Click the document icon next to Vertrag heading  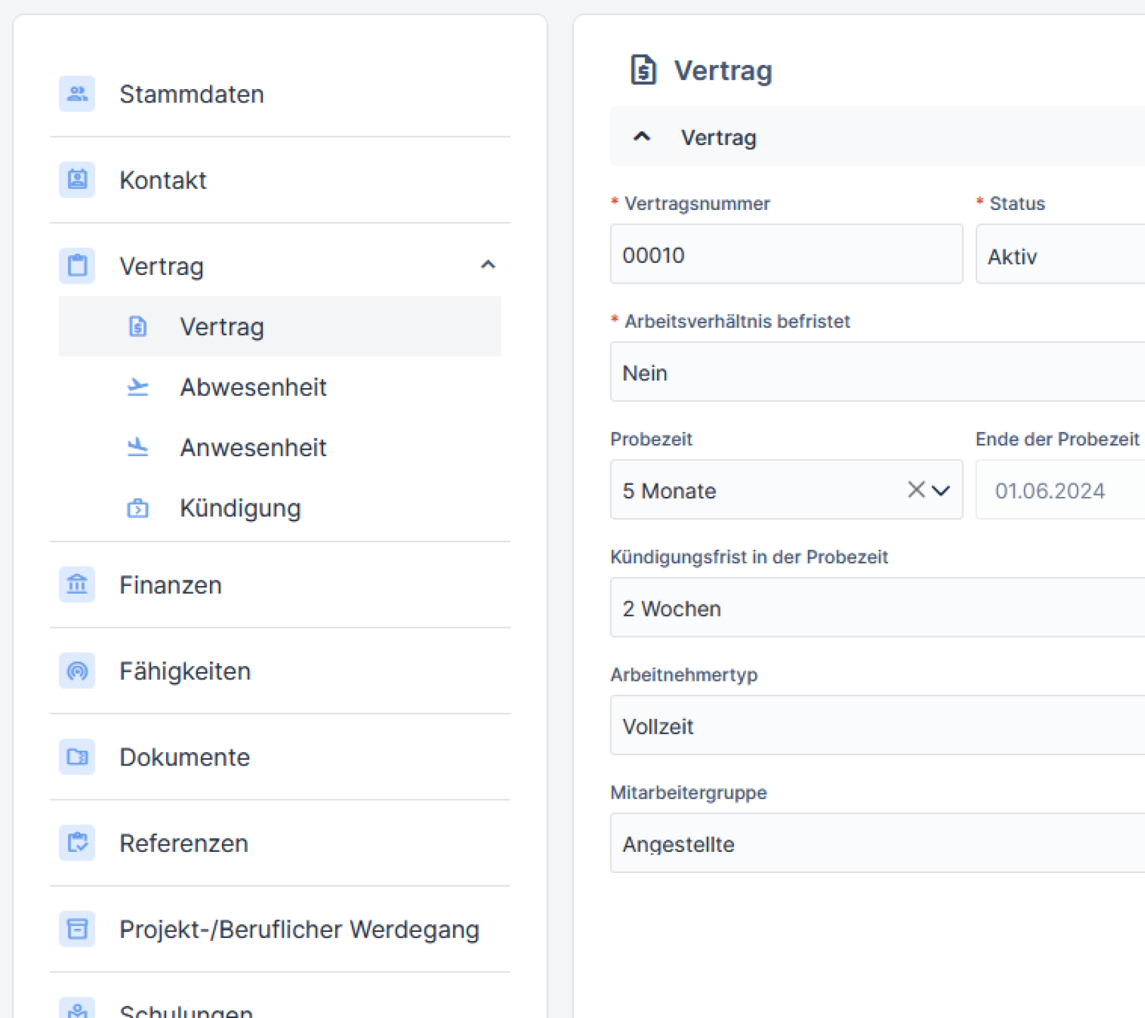[644, 70]
